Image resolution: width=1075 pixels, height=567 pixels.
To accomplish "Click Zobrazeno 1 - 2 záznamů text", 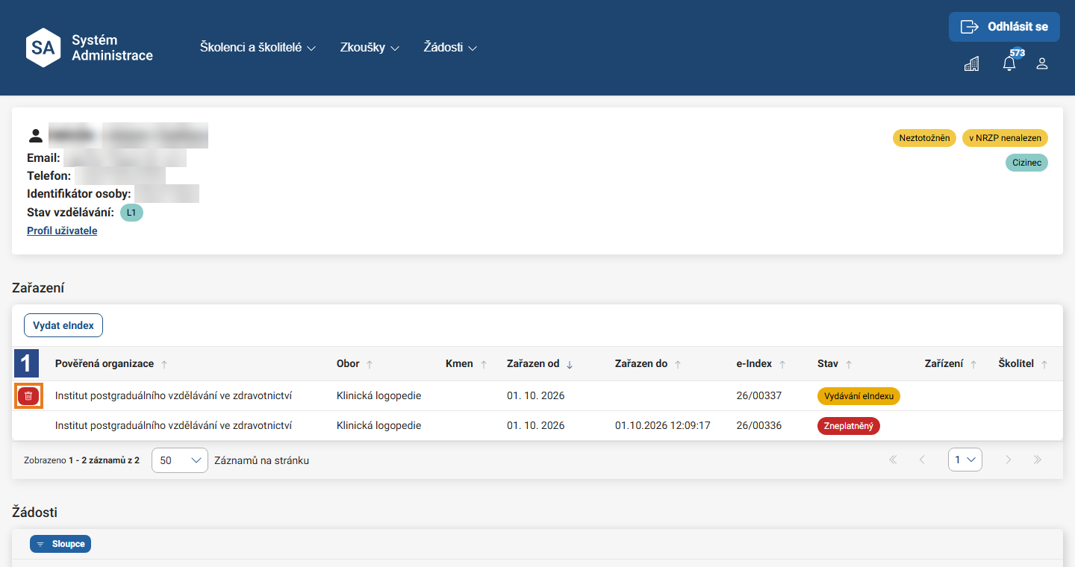I will pos(81,460).
